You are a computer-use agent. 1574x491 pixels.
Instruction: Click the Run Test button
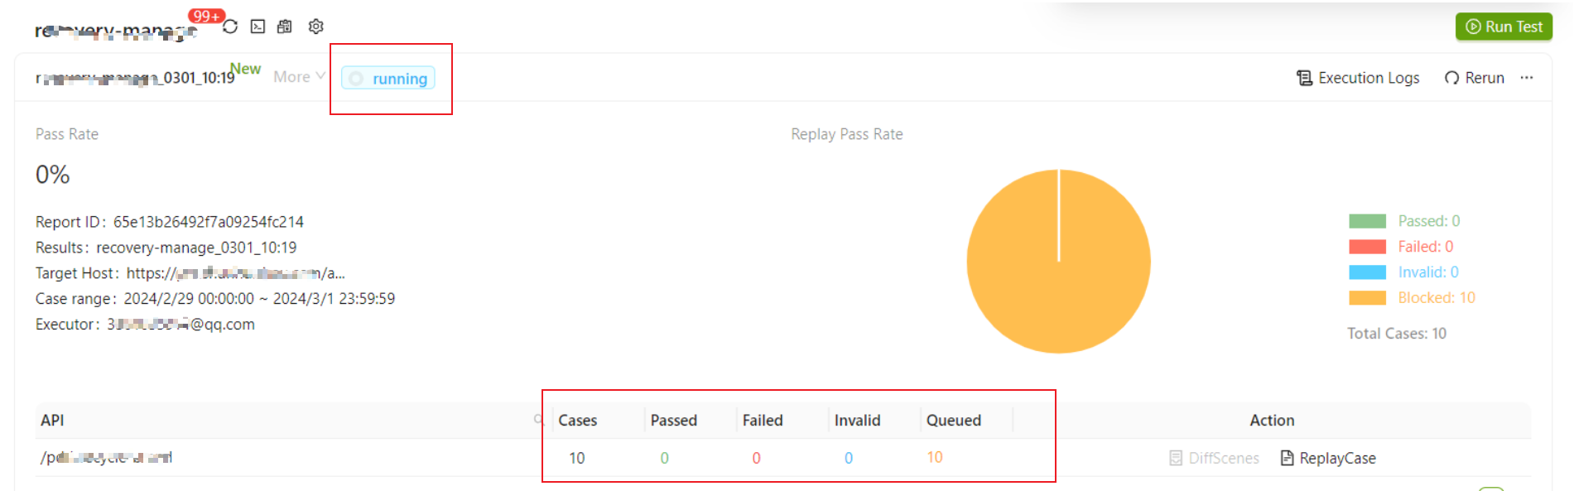click(1504, 26)
